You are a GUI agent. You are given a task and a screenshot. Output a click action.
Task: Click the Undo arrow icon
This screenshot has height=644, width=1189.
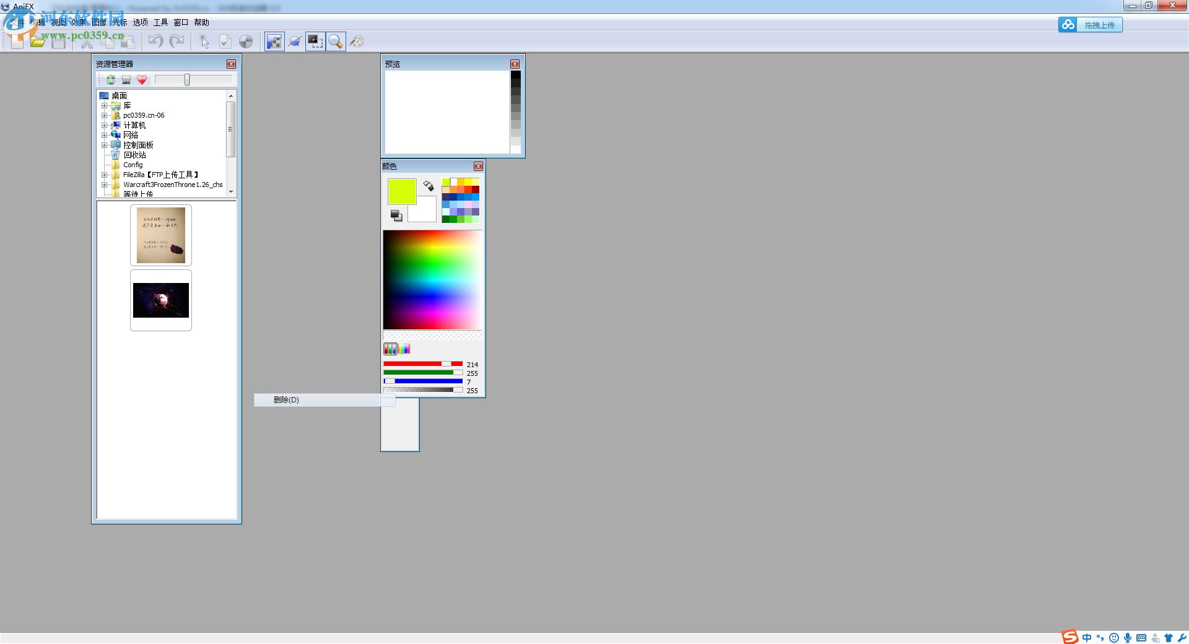pos(156,41)
